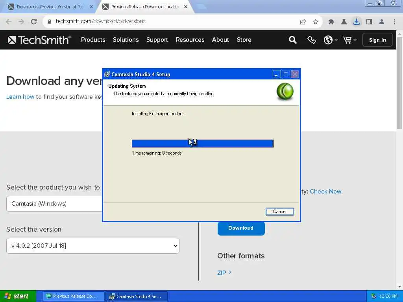
Task: Select the Previous Release Download Location tab
Action: click(x=144, y=7)
